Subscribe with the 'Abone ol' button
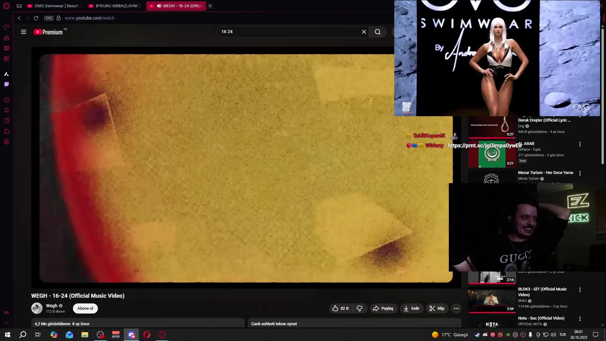 coord(85,308)
